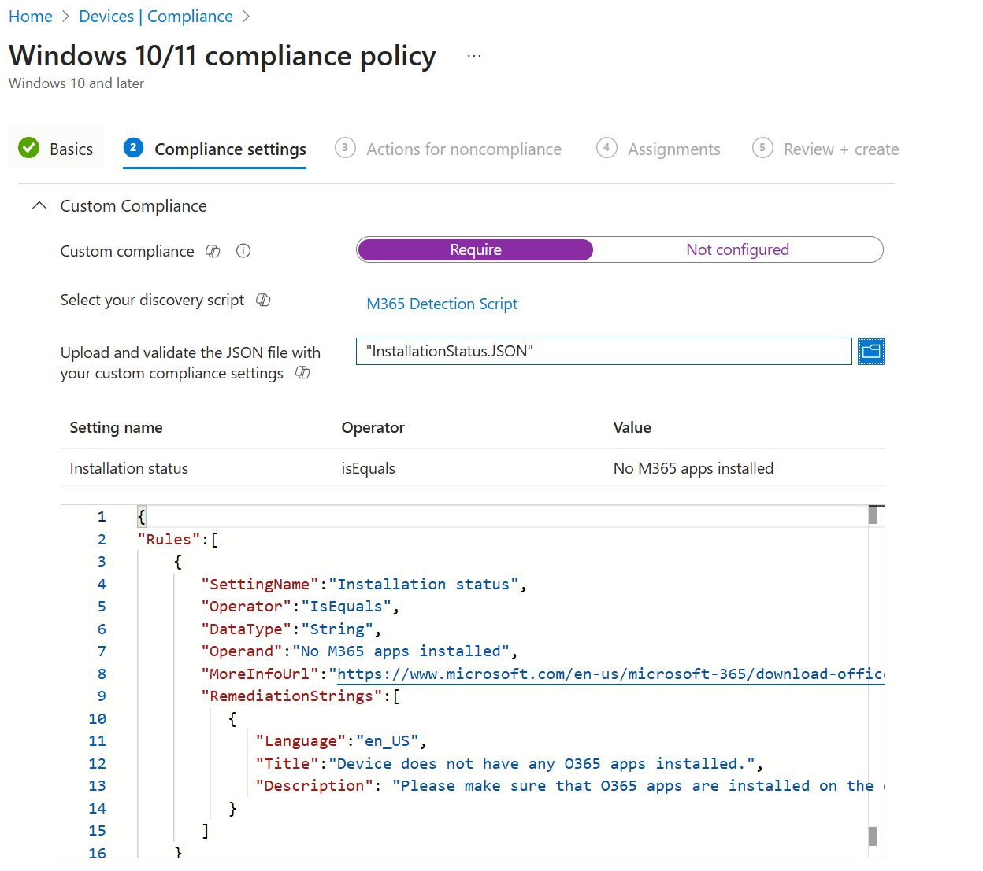Click the "RemediationStrings" line

(300, 696)
